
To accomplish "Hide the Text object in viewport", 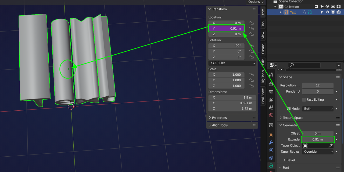I will click(x=327, y=12).
